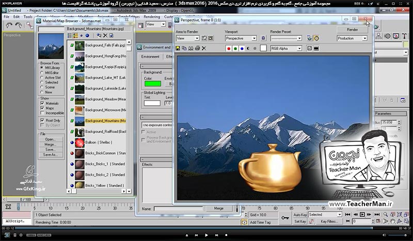This screenshot has width=413, height=241.
Task: Toggle the blue channel button
Action: click(242, 49)
